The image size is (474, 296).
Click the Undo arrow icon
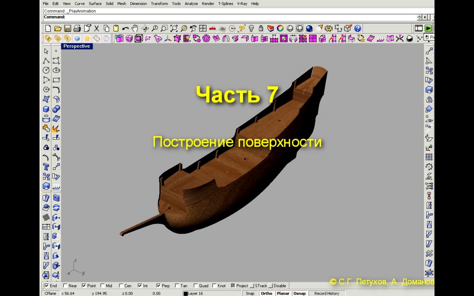(125, 29)
